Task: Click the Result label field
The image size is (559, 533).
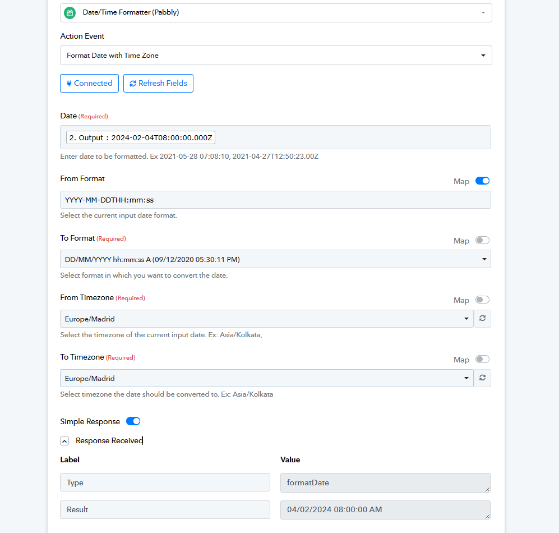Action: tap(165, 509)
